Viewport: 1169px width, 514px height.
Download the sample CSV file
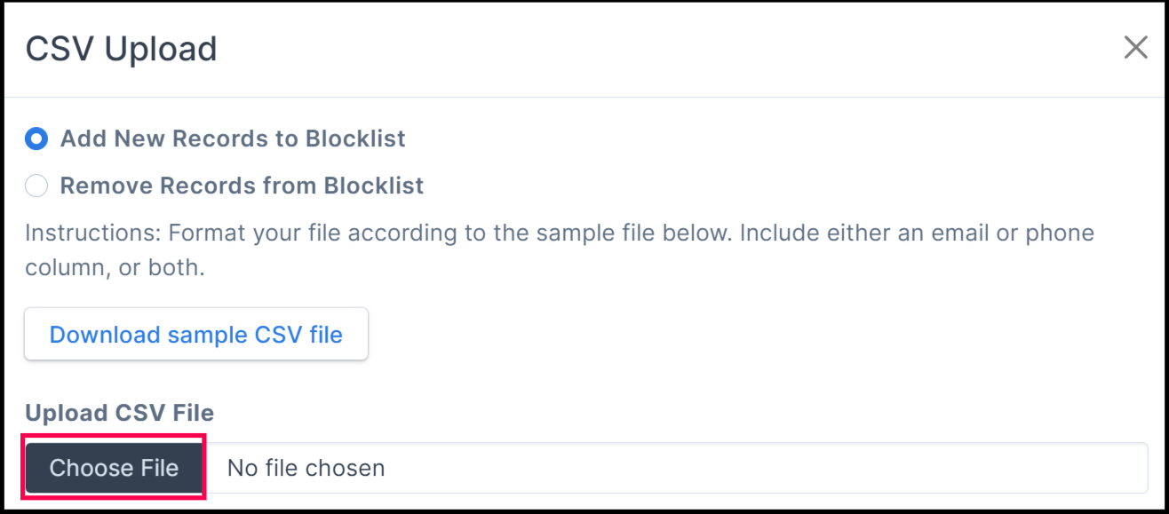pos(195,335)
